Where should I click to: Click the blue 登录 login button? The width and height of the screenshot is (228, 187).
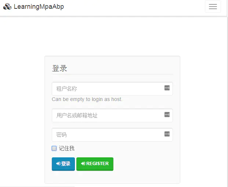click(63, 164)
